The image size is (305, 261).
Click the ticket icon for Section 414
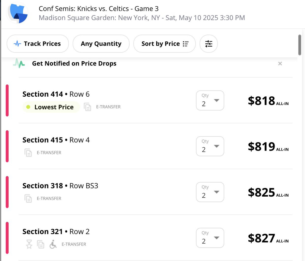(x=87, y=107)
